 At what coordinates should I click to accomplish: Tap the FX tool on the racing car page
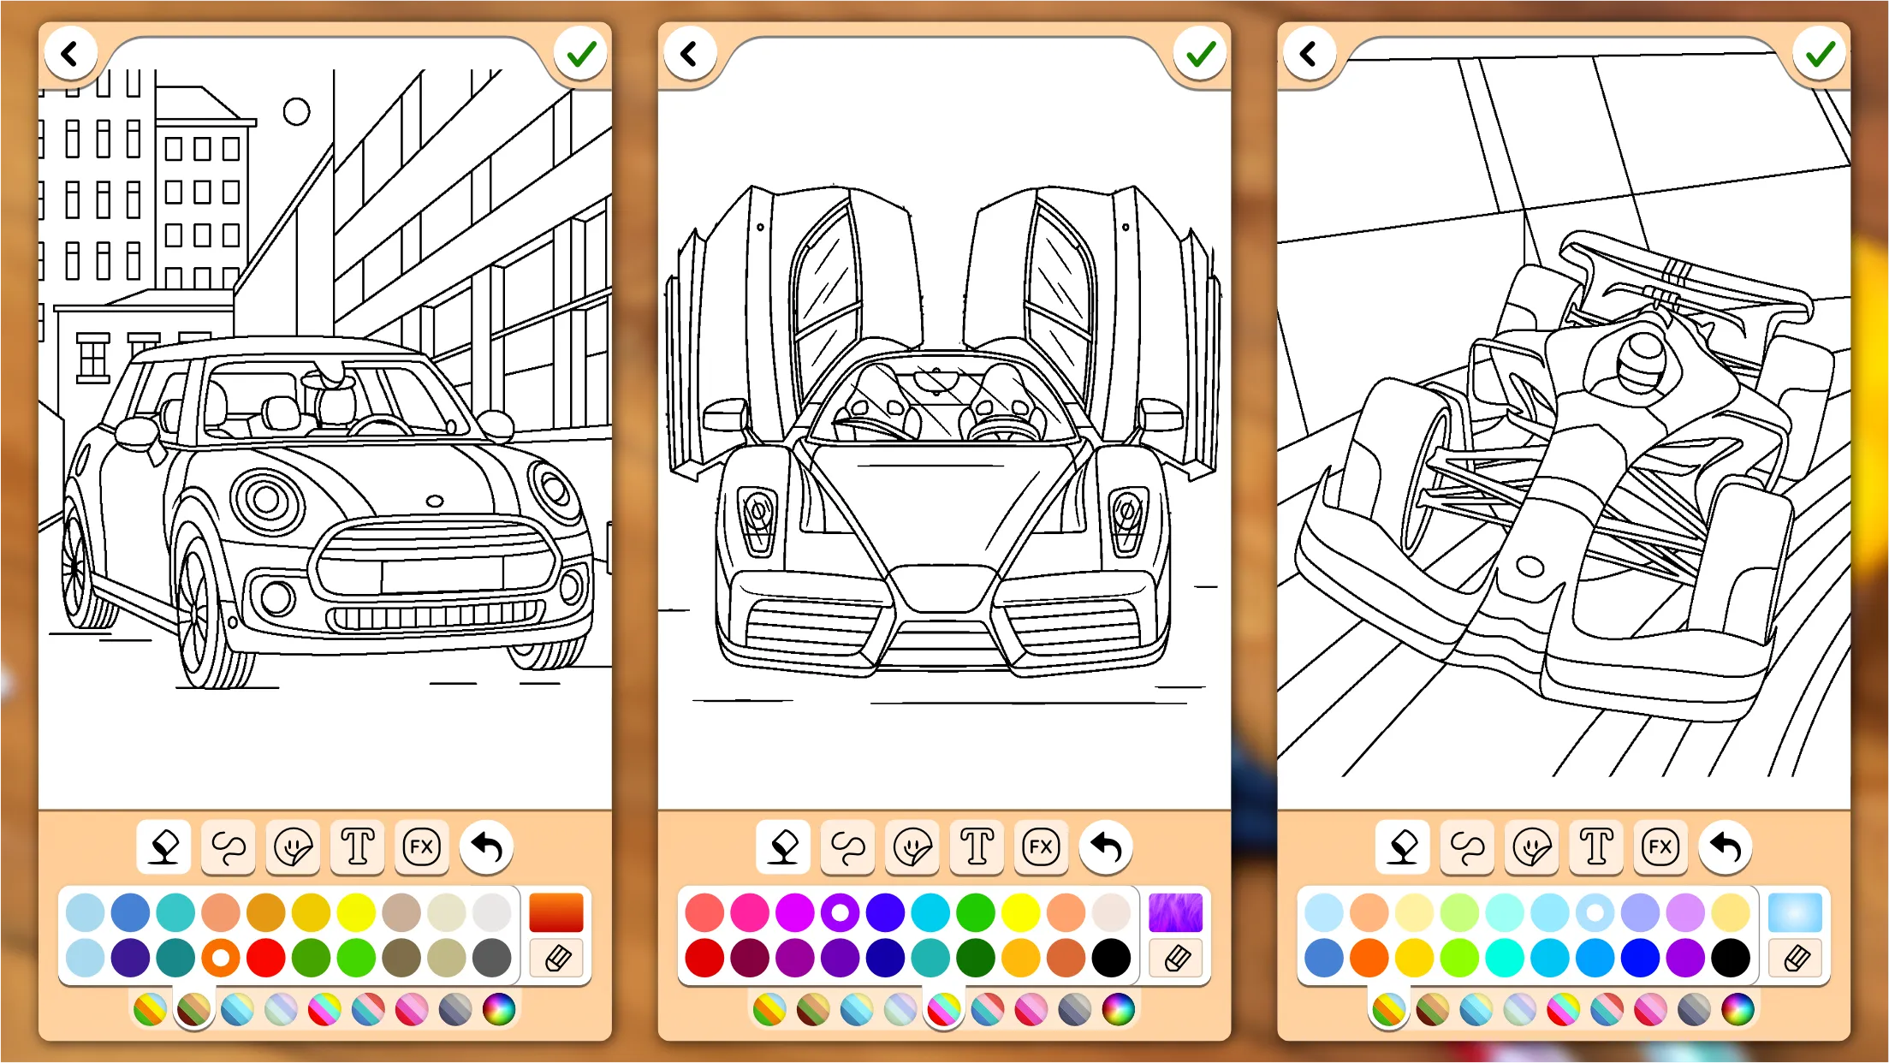tap(1660, 847)
